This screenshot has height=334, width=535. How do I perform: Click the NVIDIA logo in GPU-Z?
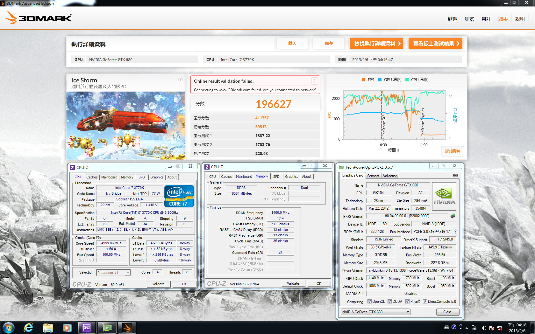click(x=444, y=196)
